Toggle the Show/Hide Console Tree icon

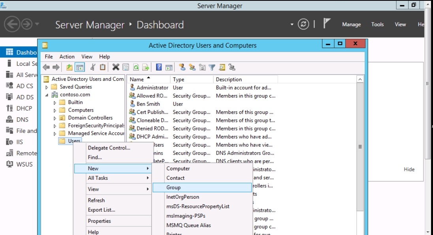click(x=80, y=67)
